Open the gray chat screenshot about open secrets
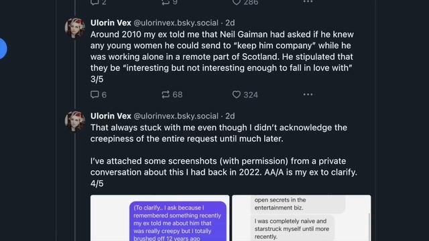Image resolution: width=429 pixels, height=241 pixels. 302,218
